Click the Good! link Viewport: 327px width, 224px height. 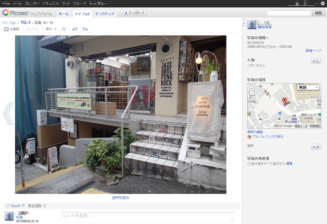pos(15,206)
